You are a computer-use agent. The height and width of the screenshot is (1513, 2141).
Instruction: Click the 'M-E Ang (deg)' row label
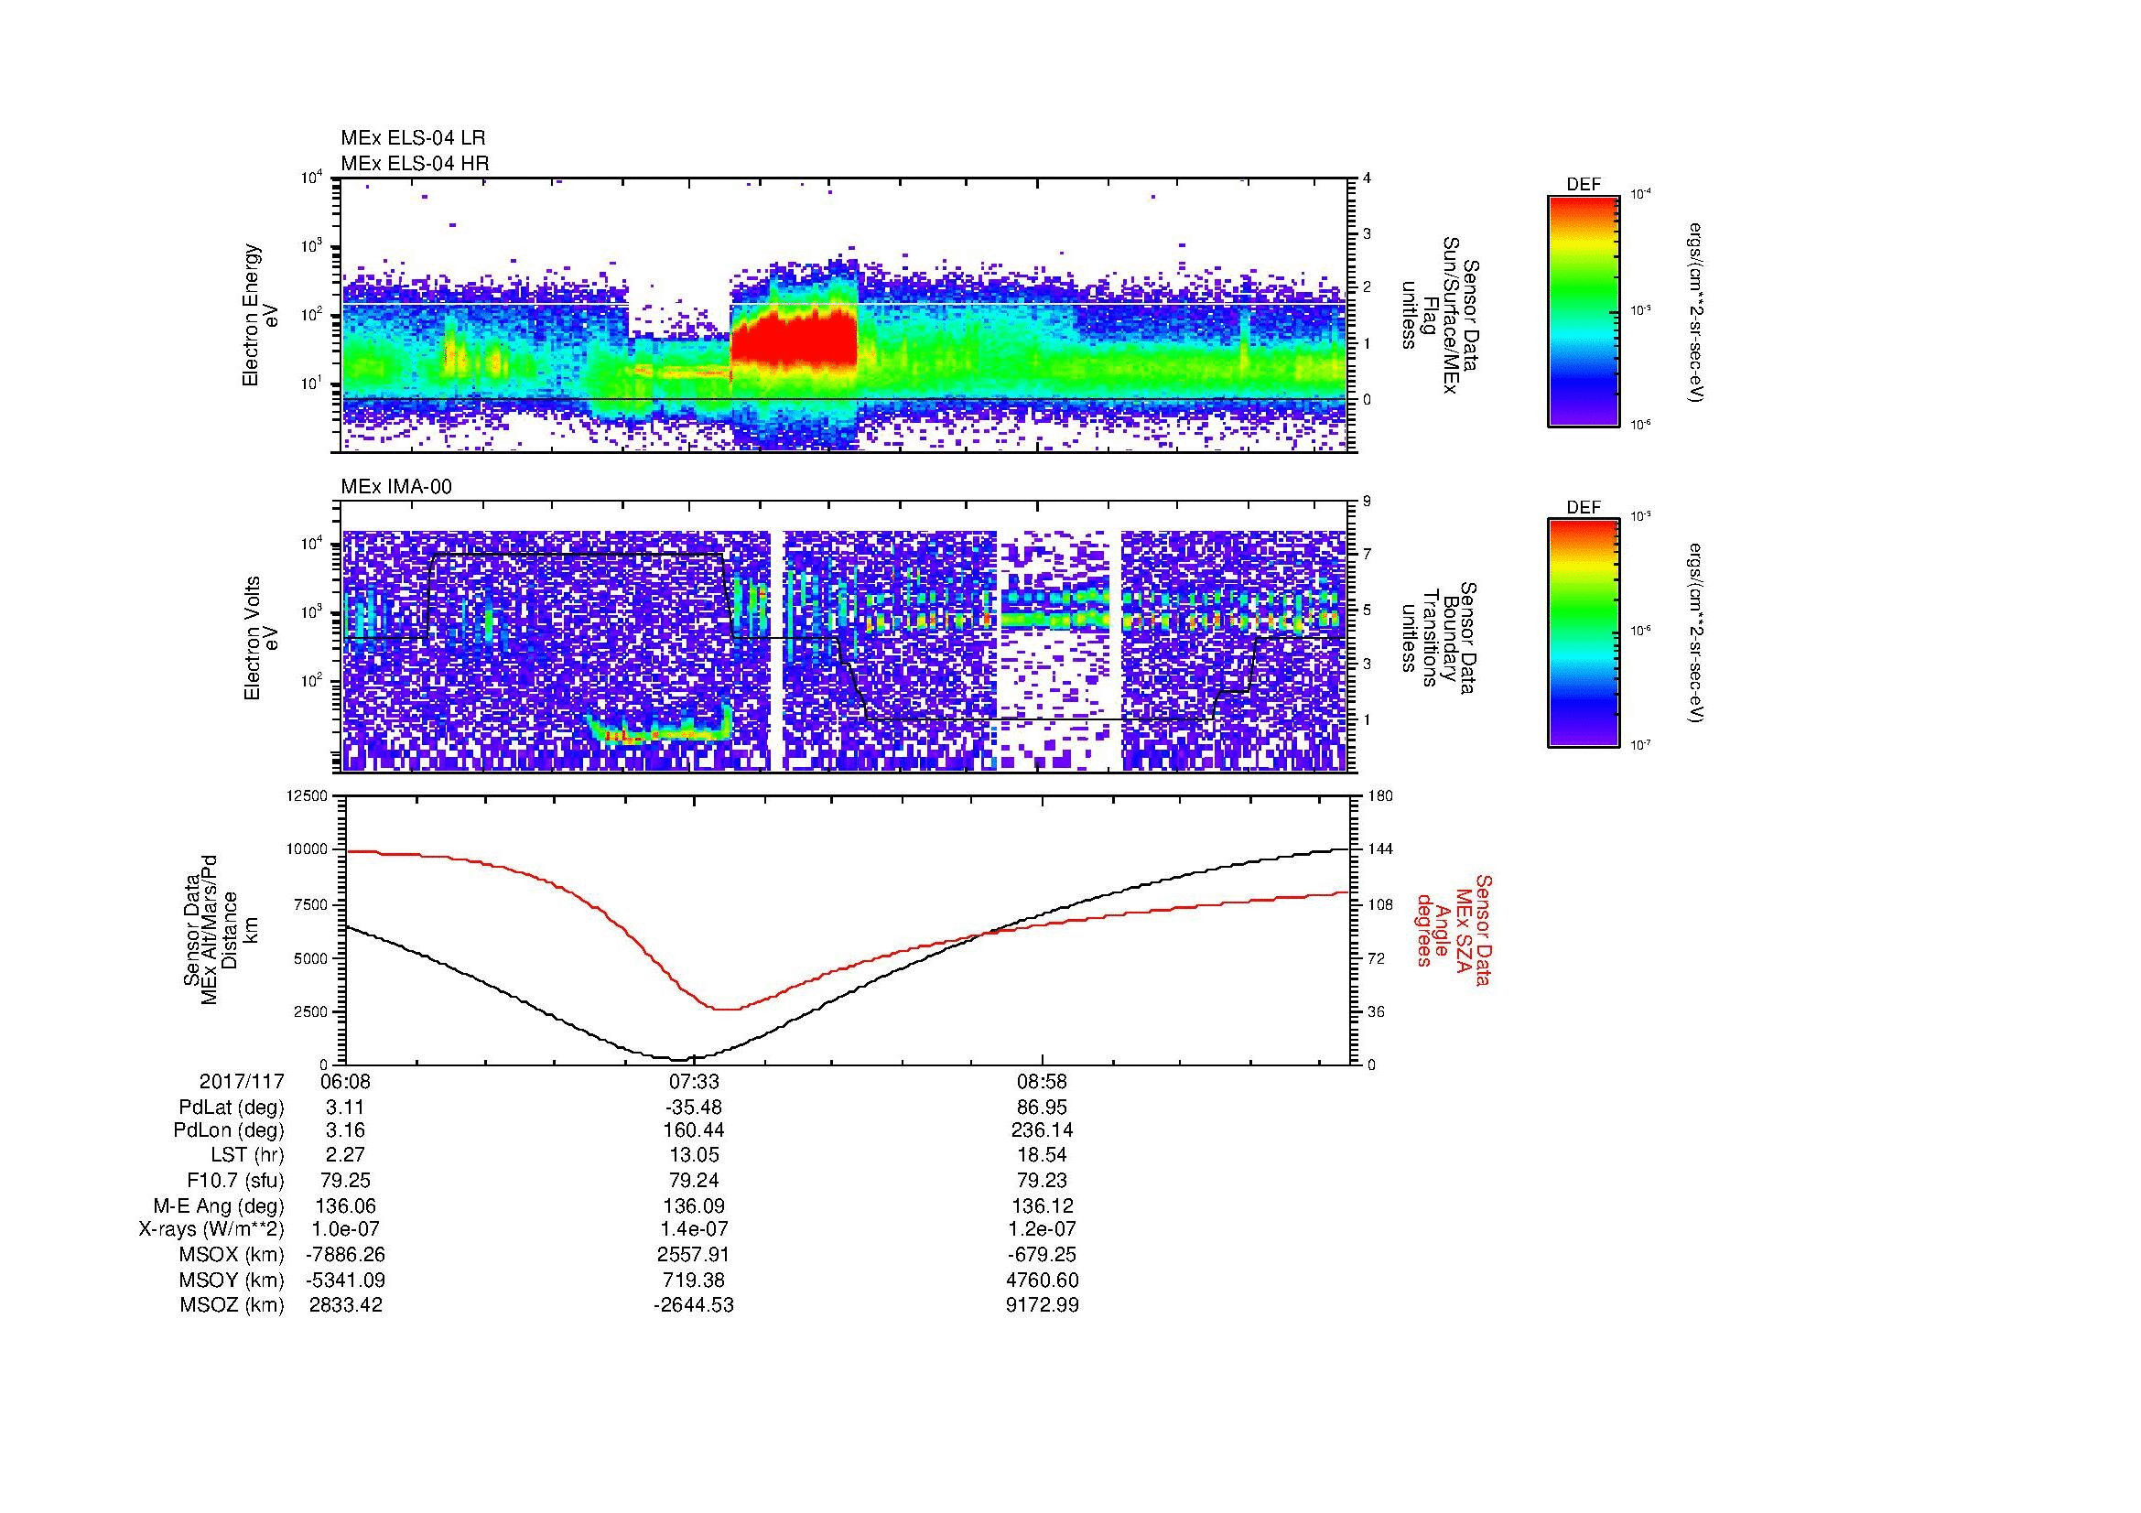tap(220, 1205)
